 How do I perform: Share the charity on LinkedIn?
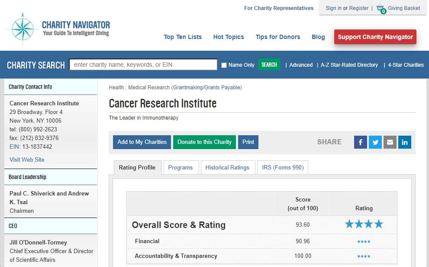pos(404,142)
